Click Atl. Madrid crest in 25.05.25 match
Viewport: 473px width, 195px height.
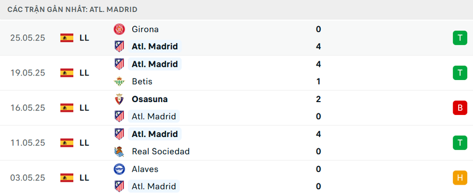point(119,47)
